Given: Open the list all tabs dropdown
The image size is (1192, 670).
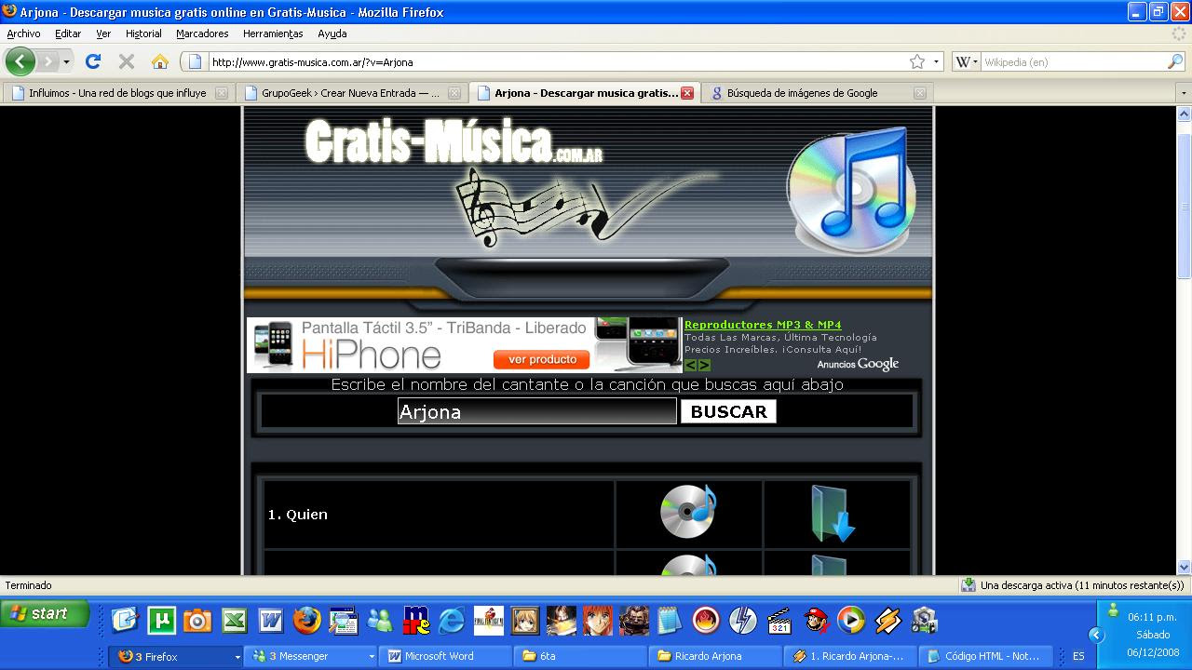Looking at the screenshot, I should tap(1184, 93).
